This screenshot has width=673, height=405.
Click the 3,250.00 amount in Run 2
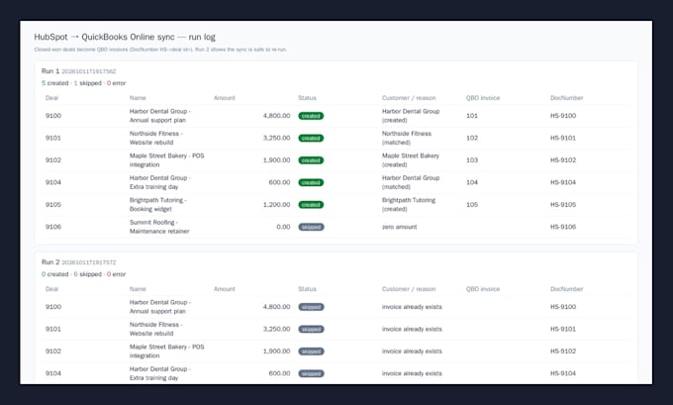(x=276, y=329)
